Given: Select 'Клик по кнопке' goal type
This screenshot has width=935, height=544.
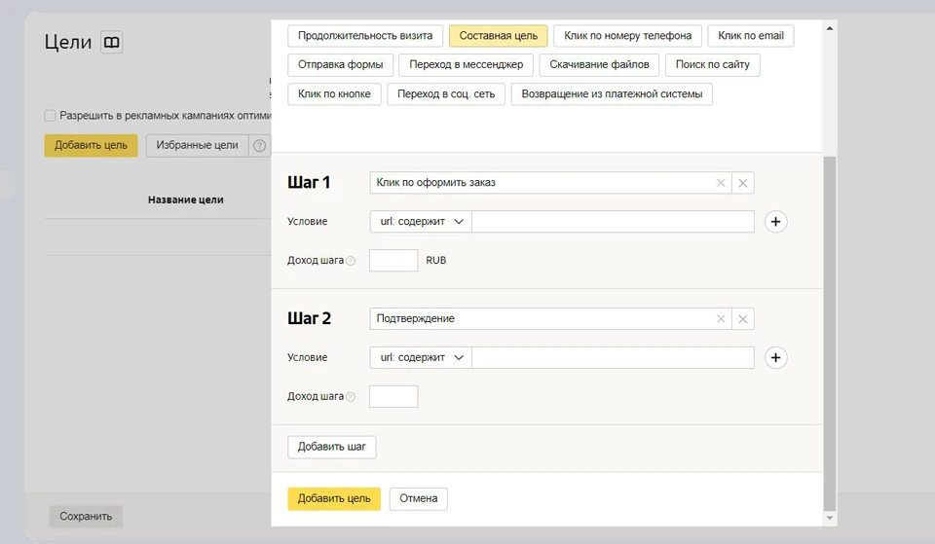Looking at the screenshot, I should [x=334, y=94].
